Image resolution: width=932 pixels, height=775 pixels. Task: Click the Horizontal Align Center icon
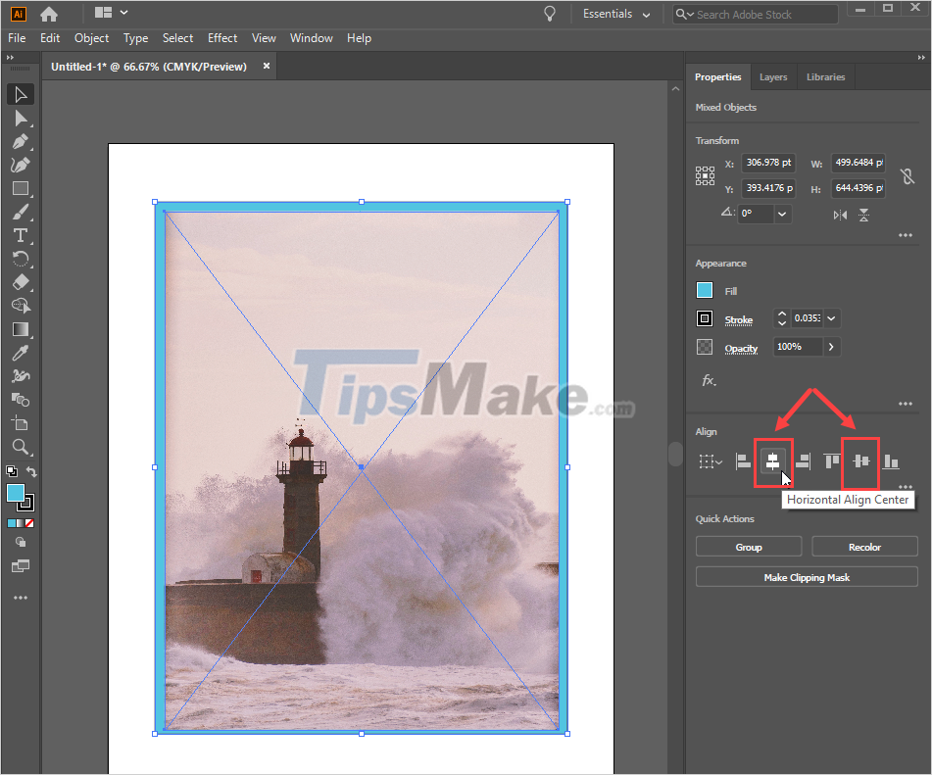coord(773,461)
